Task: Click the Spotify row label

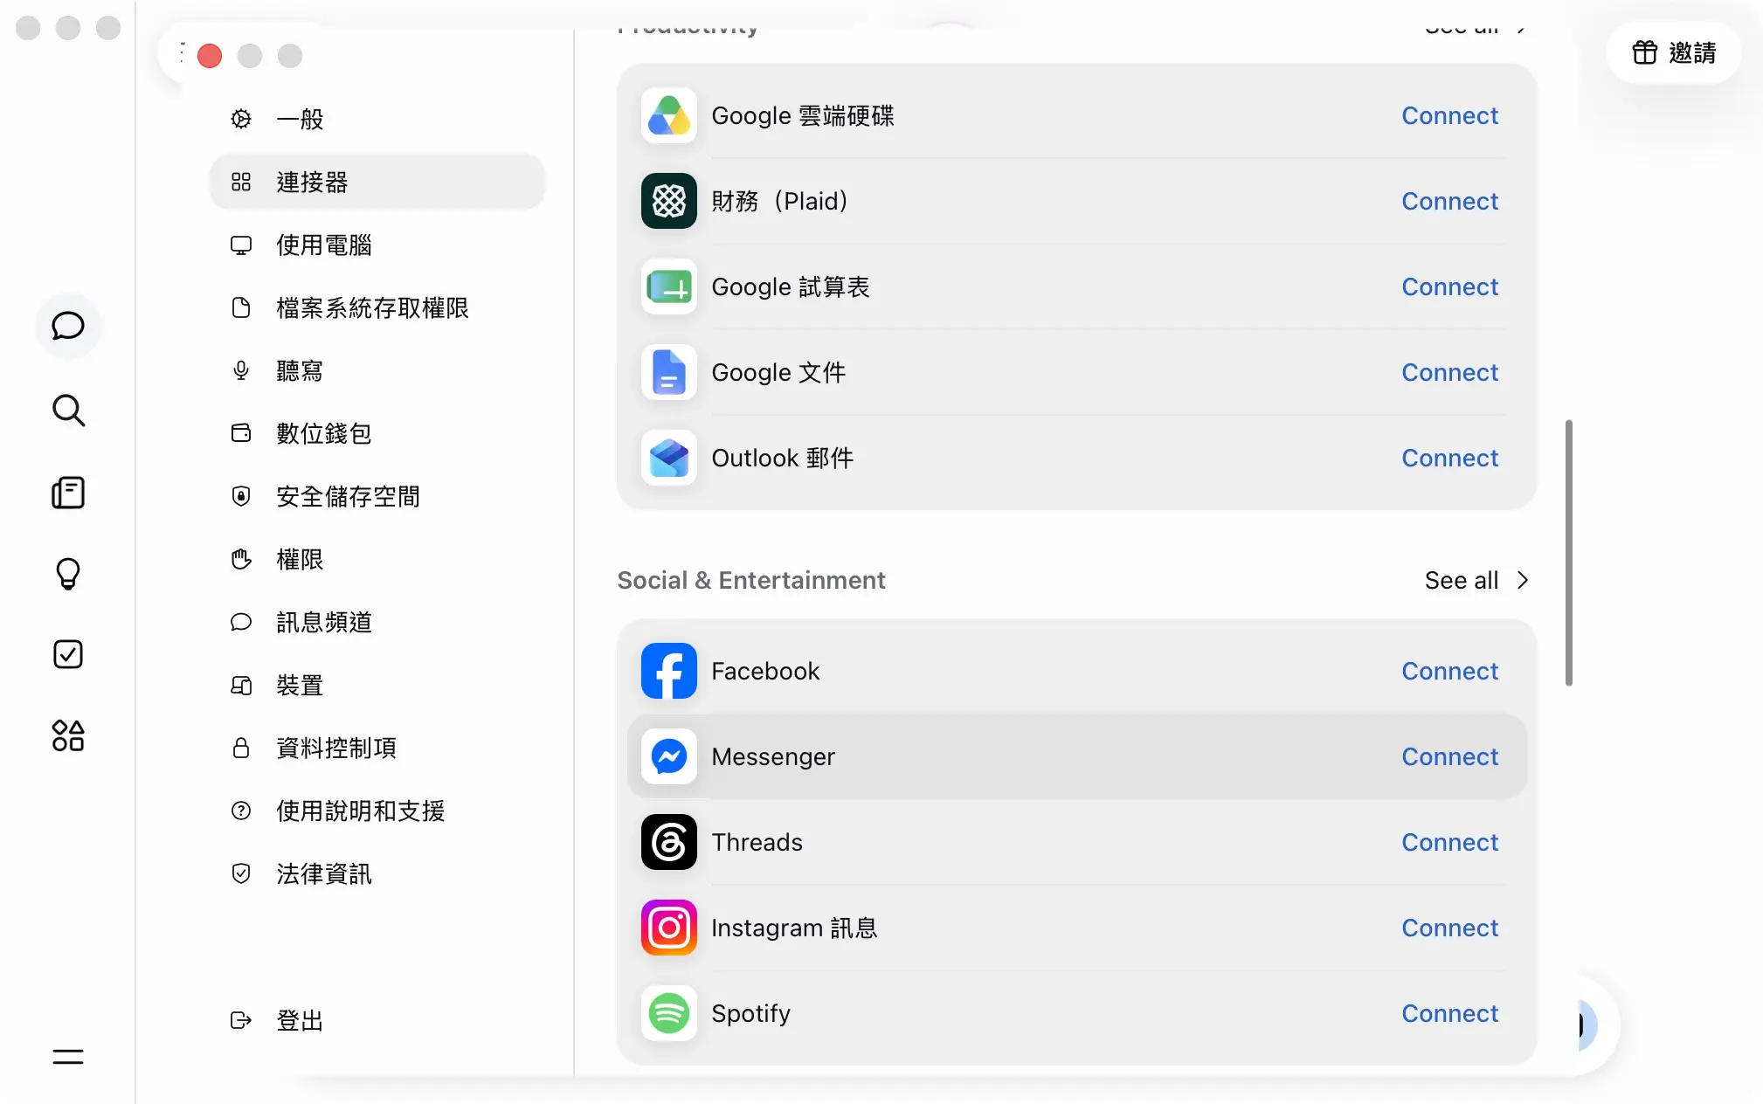Action: [750, 1013]
